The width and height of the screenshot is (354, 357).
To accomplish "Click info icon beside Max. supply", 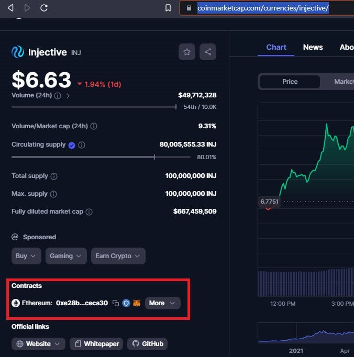I will pyautogui.click(x=53, y=194).
